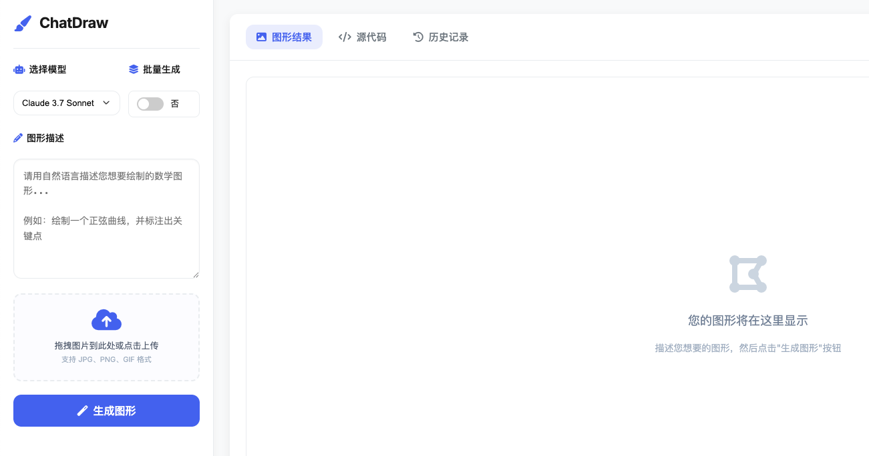Click the ChatDraw paintbrush logo icon

[x=23, y=23]
